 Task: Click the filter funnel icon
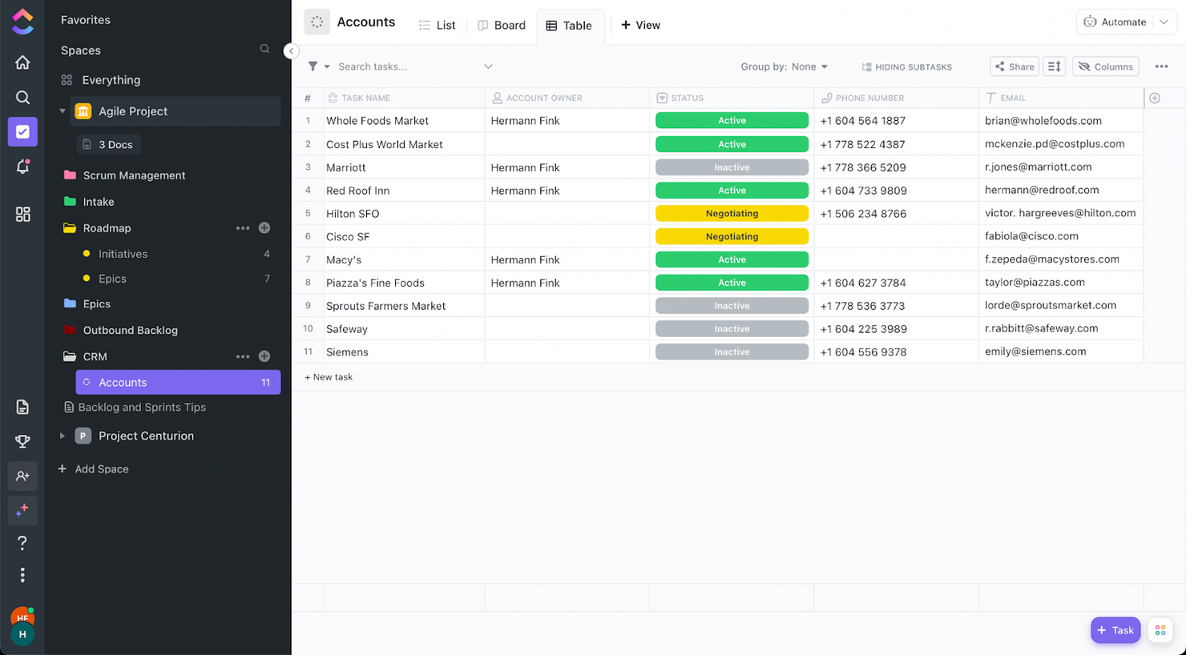pos(313,66)
